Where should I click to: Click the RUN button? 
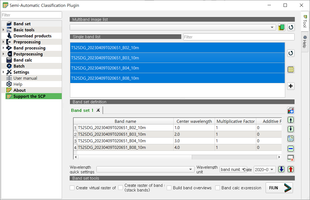tap(279, 188)
